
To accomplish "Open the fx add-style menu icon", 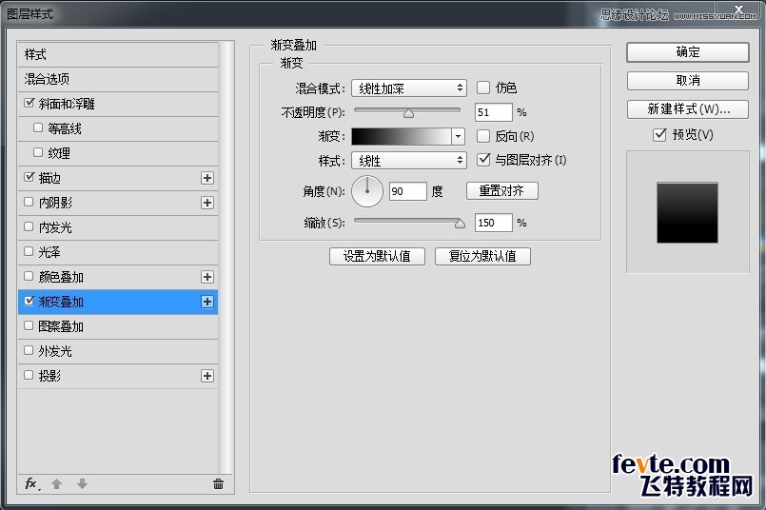I will [x=32, y=483].
